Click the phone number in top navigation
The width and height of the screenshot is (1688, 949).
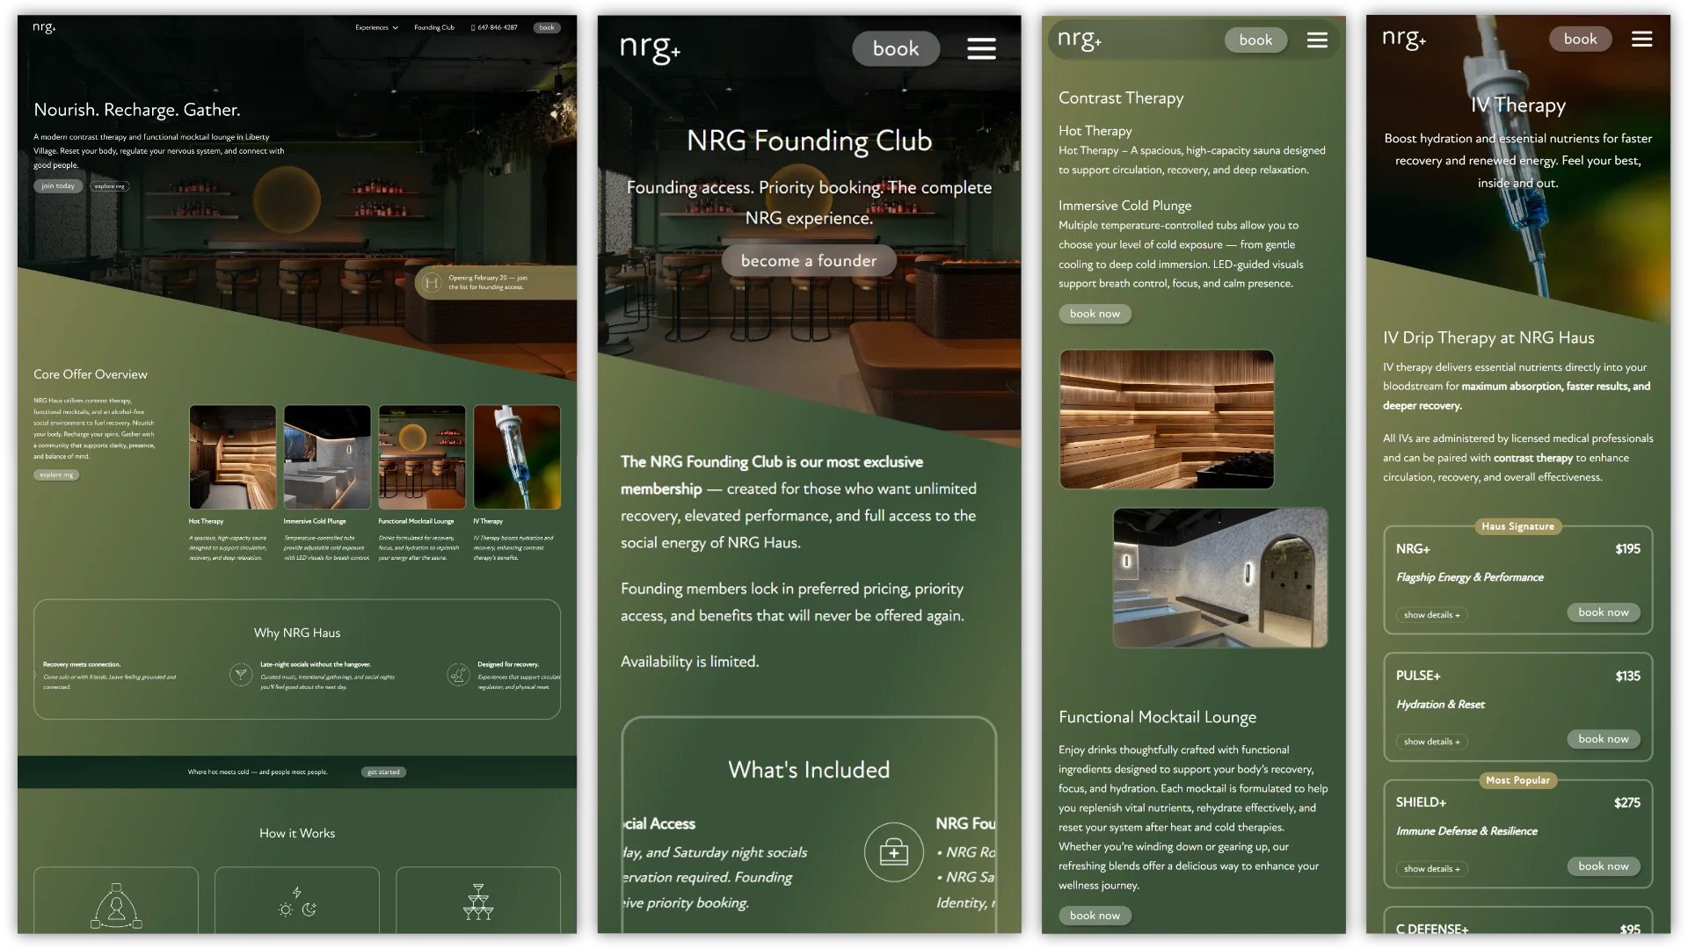click(494, 28)
